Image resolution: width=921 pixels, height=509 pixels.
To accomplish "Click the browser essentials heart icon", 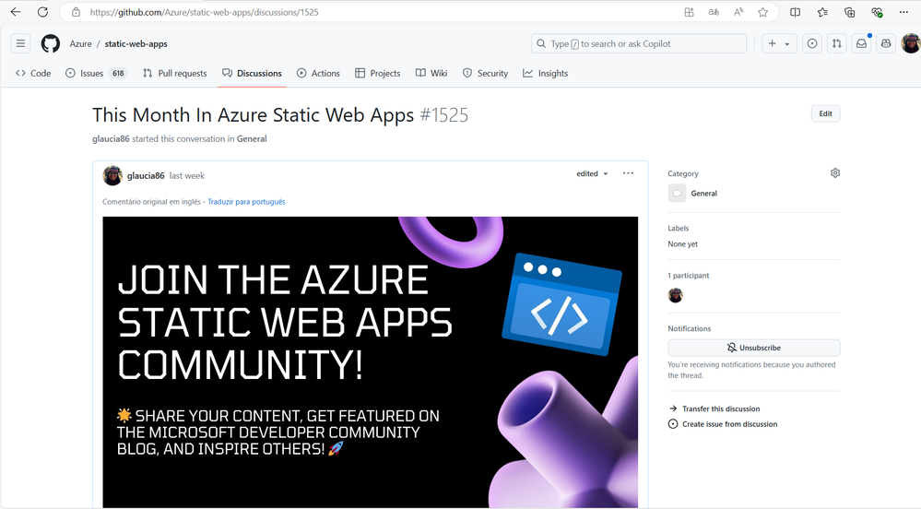I will tap(877, 12).
